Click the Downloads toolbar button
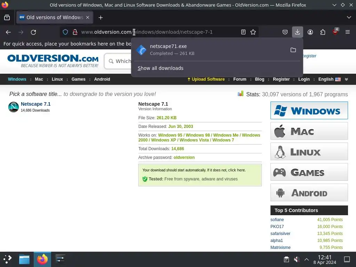The height and width of the screenshot is (267, 356). pyautogui.click(x=298, y=32)
